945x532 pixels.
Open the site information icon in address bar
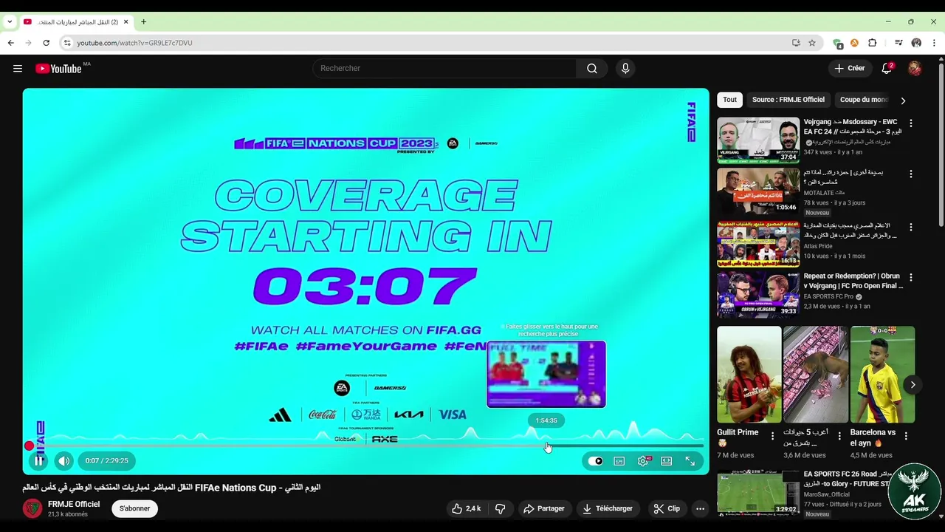(x=67, y=43)
